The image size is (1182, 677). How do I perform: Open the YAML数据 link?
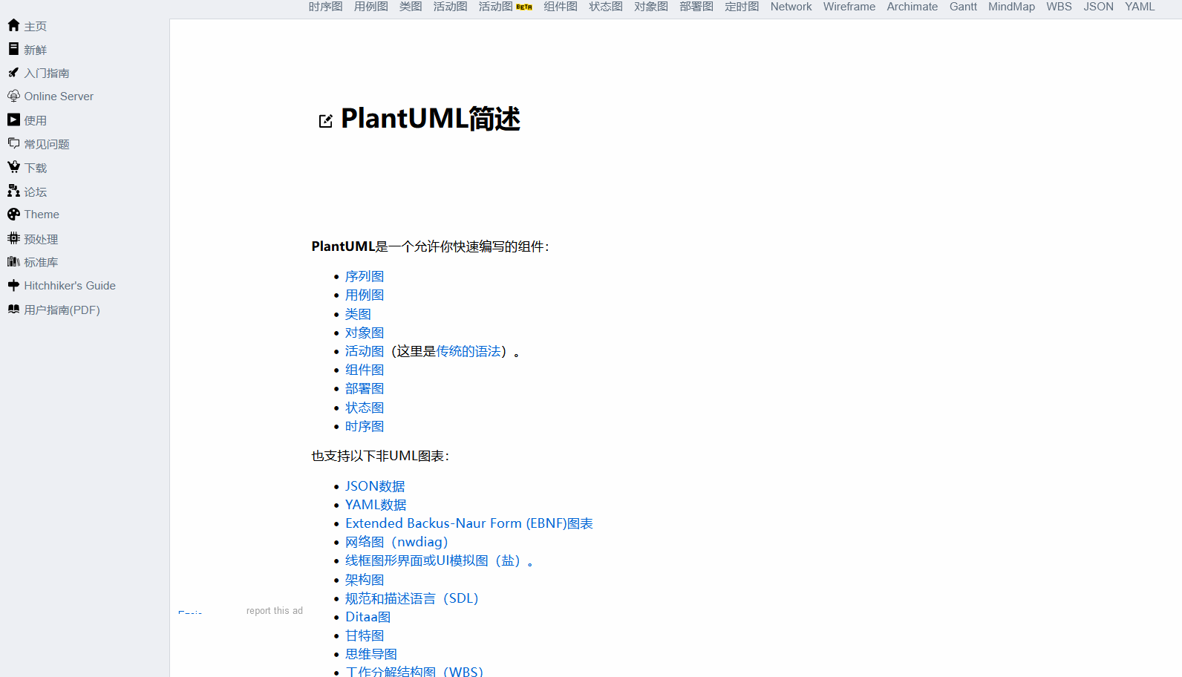(x=376, y=505)
